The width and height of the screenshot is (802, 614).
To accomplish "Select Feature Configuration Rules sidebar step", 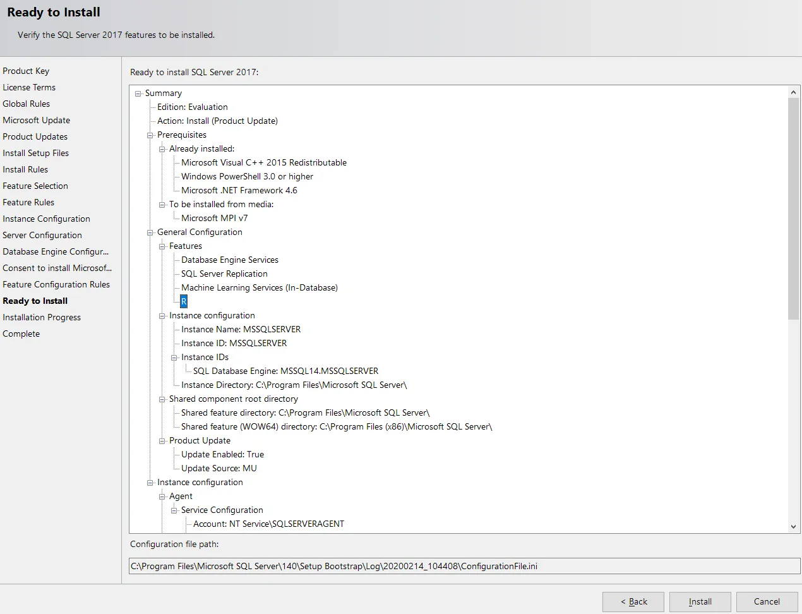I will pyautogui.click(x=56, y=284).
